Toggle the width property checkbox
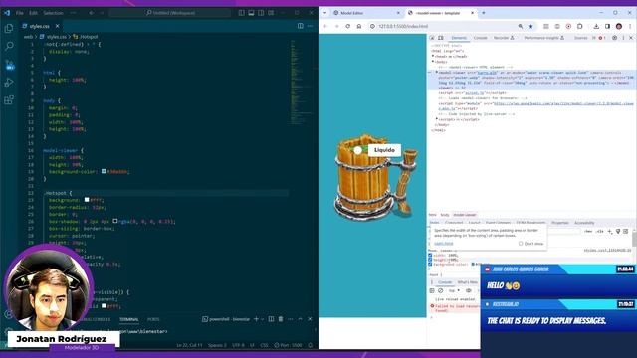Screen dimensions: 637x358 [x=430, y=256]
